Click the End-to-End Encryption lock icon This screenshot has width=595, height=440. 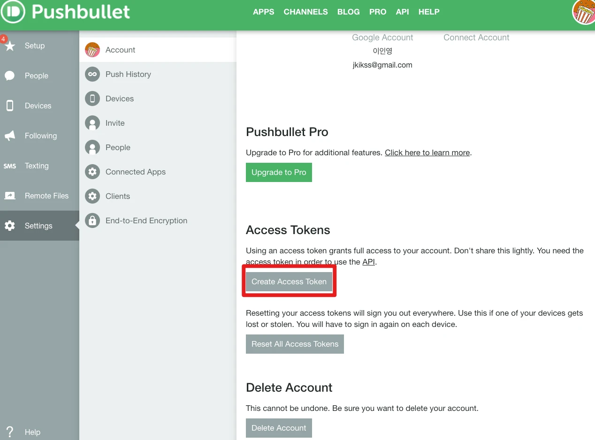click(x=92, y=220)
